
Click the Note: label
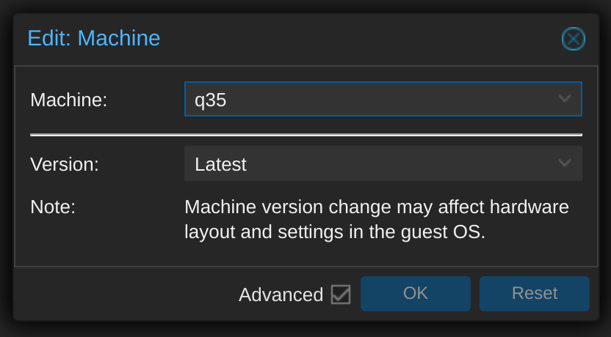[x=53, y=207]
